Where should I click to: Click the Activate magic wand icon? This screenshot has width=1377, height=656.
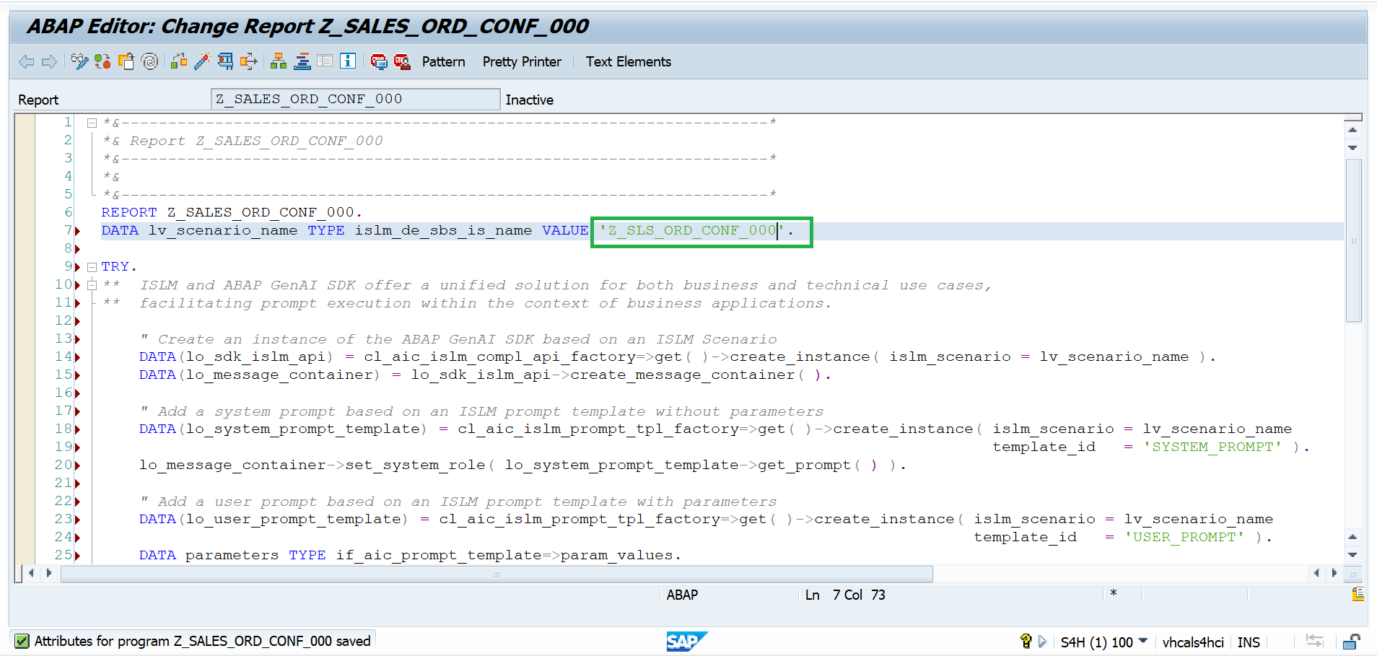pyautogui.click(x=202, y=61)
